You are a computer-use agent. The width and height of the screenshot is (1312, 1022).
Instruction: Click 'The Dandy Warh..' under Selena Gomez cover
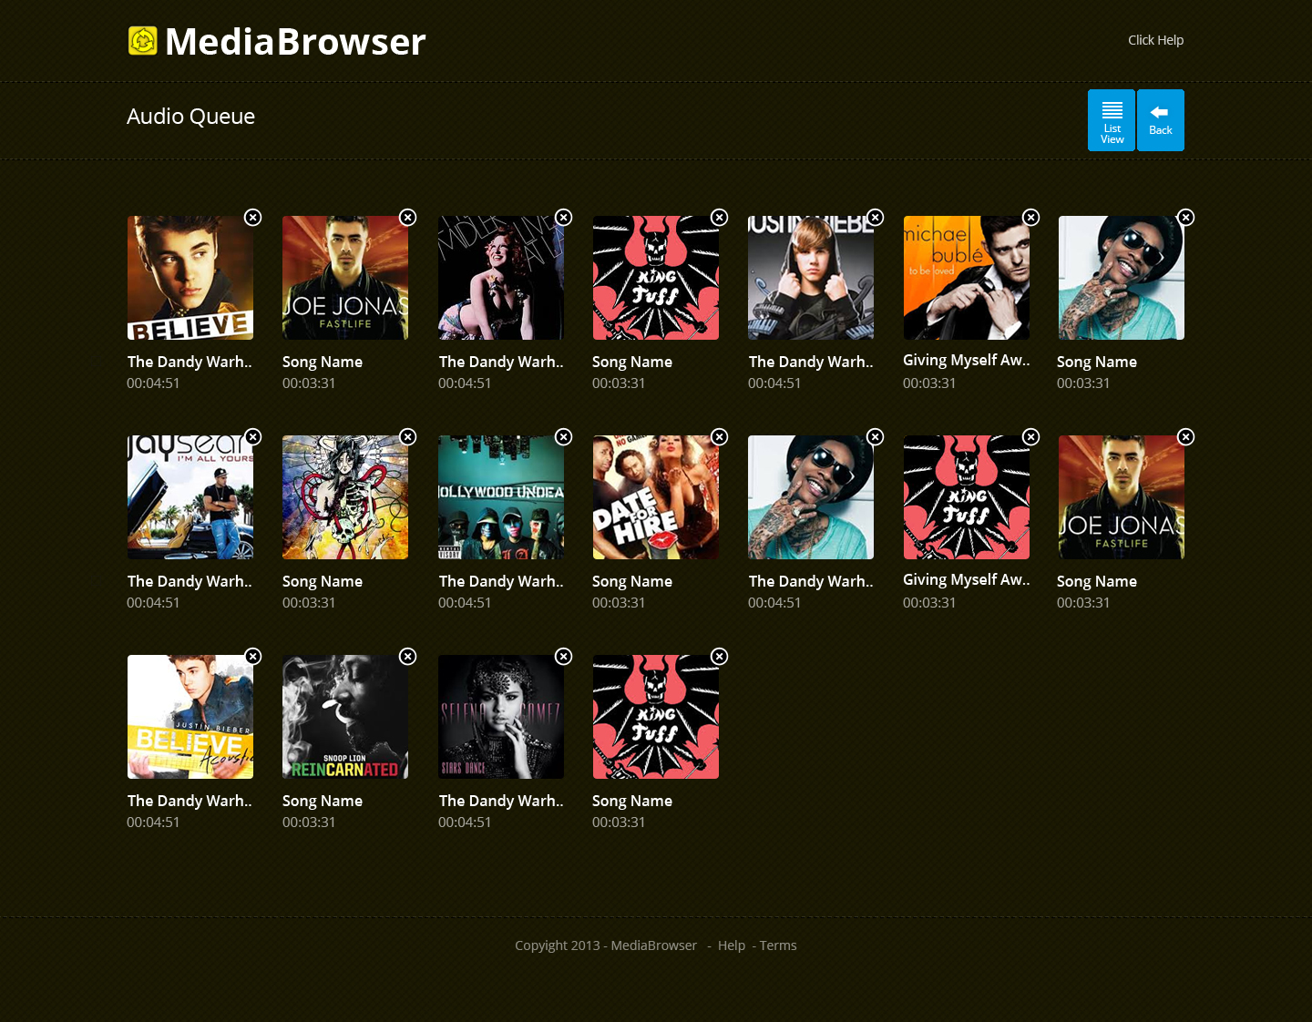coord(501,801)
